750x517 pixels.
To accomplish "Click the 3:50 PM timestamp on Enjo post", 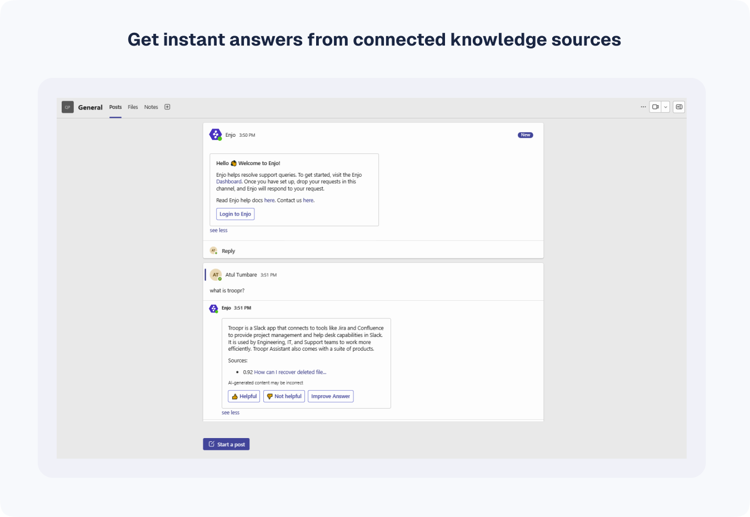I will pyautogui.click(x=247, y=135).
